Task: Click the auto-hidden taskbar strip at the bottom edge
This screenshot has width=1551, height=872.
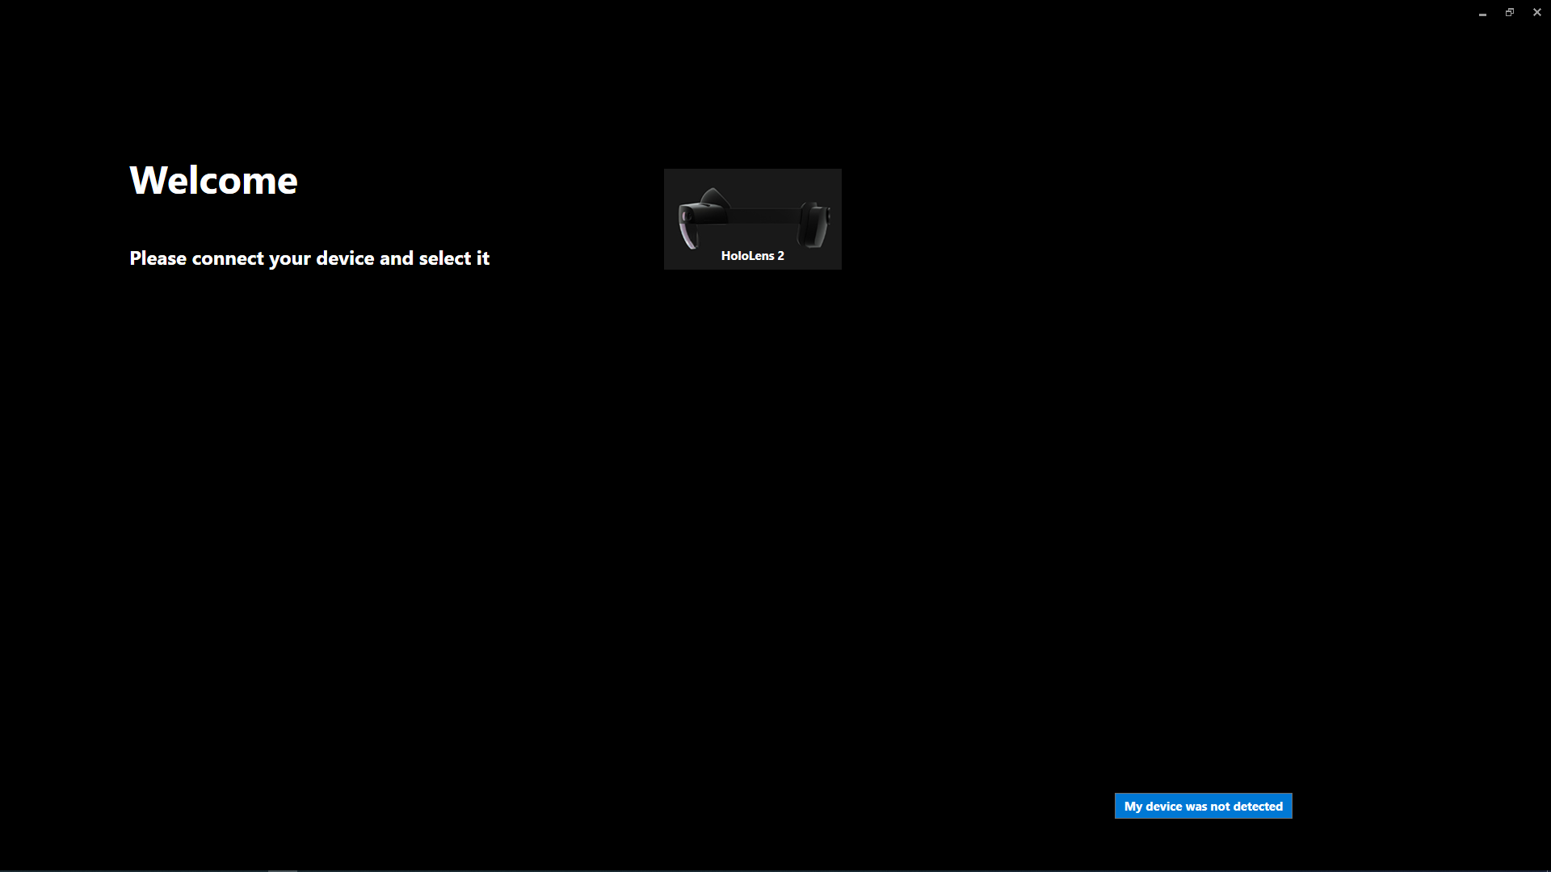Action: pyautogui.click(x=775, y=870)
